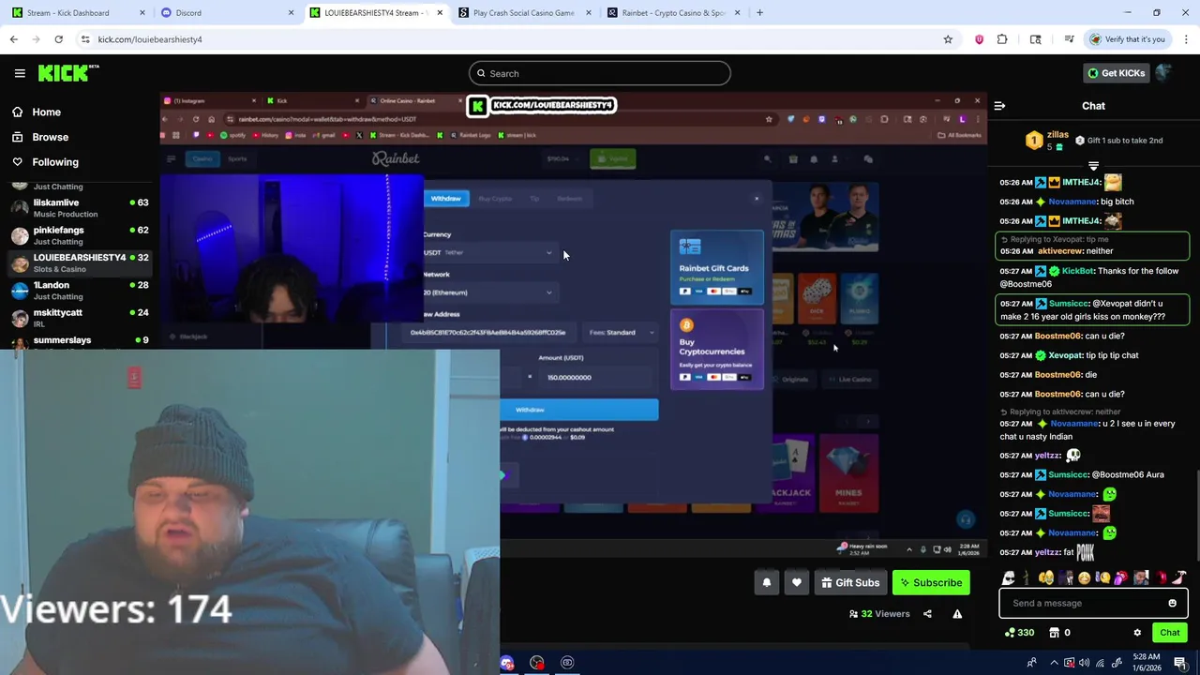This screenshot has height=675, width=1200.
Task: Click Sumsiccc in the Boostme06 Aura message
Action: click(1068, 474)
